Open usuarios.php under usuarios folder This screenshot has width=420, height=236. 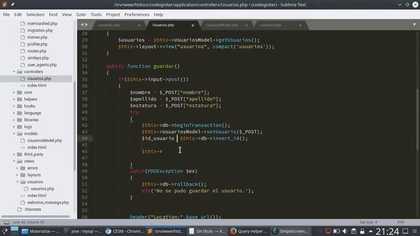point(42,189)
